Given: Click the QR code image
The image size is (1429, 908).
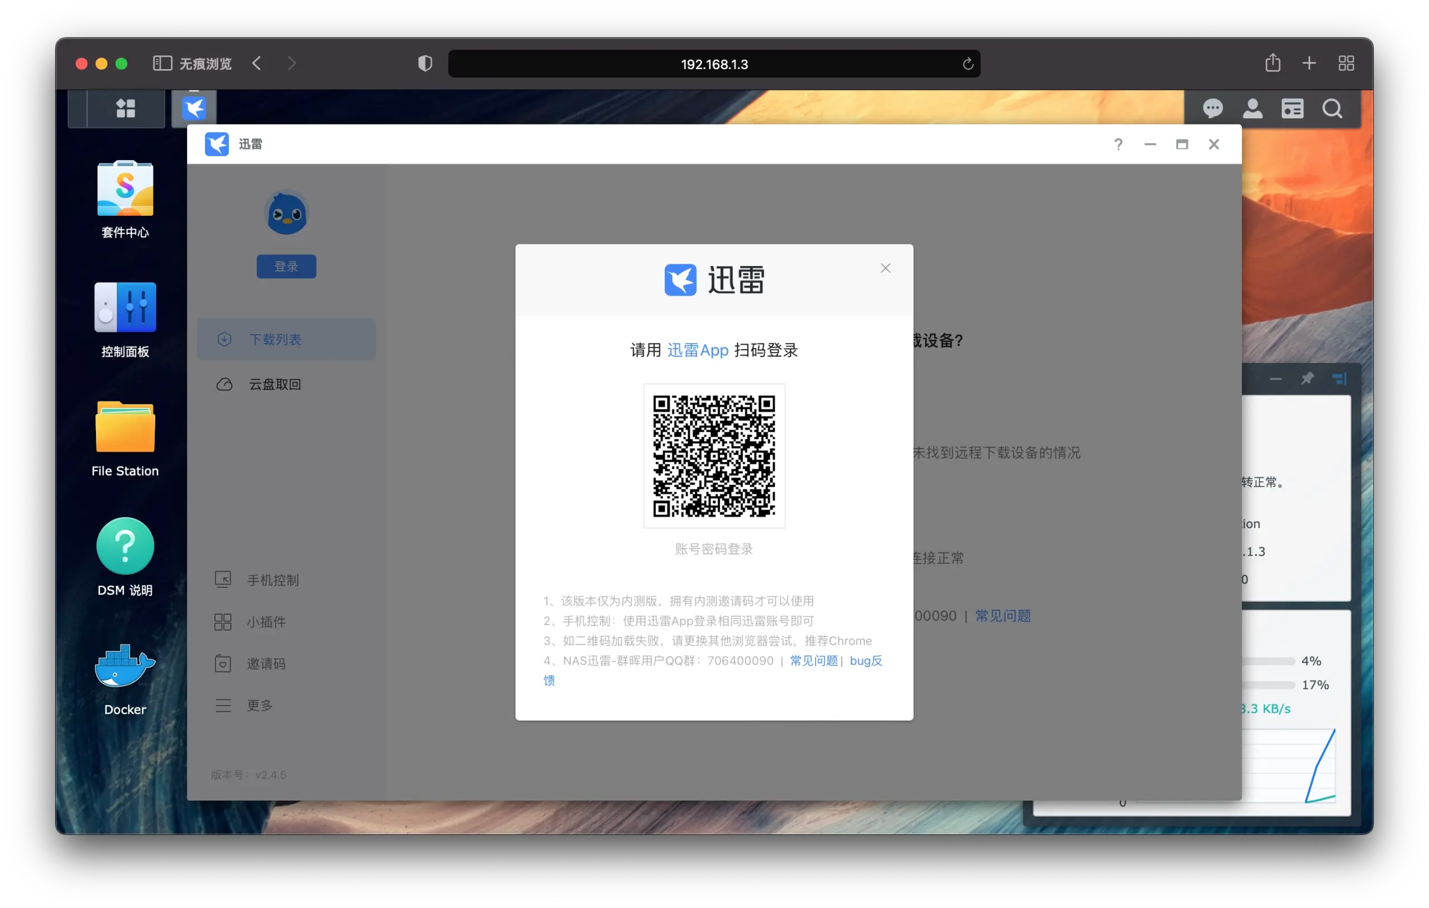Looking at the screenshot, I should (714, 456).
